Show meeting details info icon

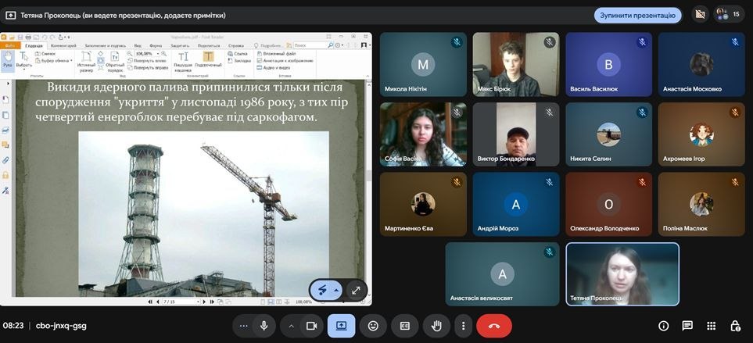(664, 326)
